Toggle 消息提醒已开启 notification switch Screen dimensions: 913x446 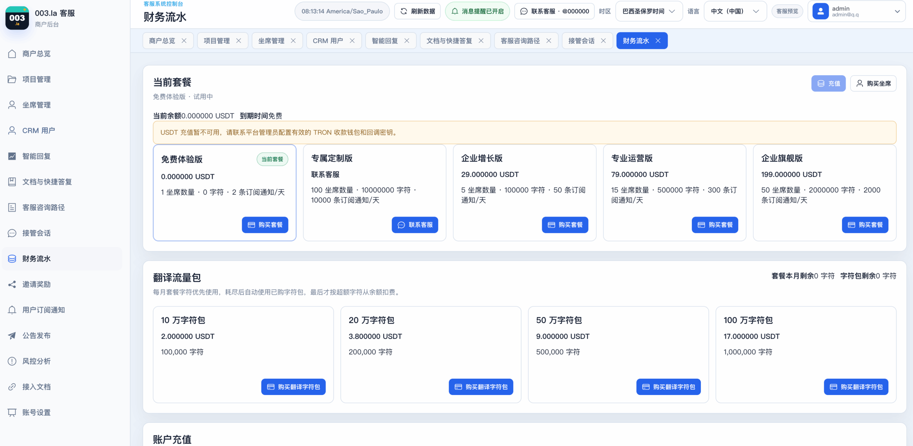478,11
